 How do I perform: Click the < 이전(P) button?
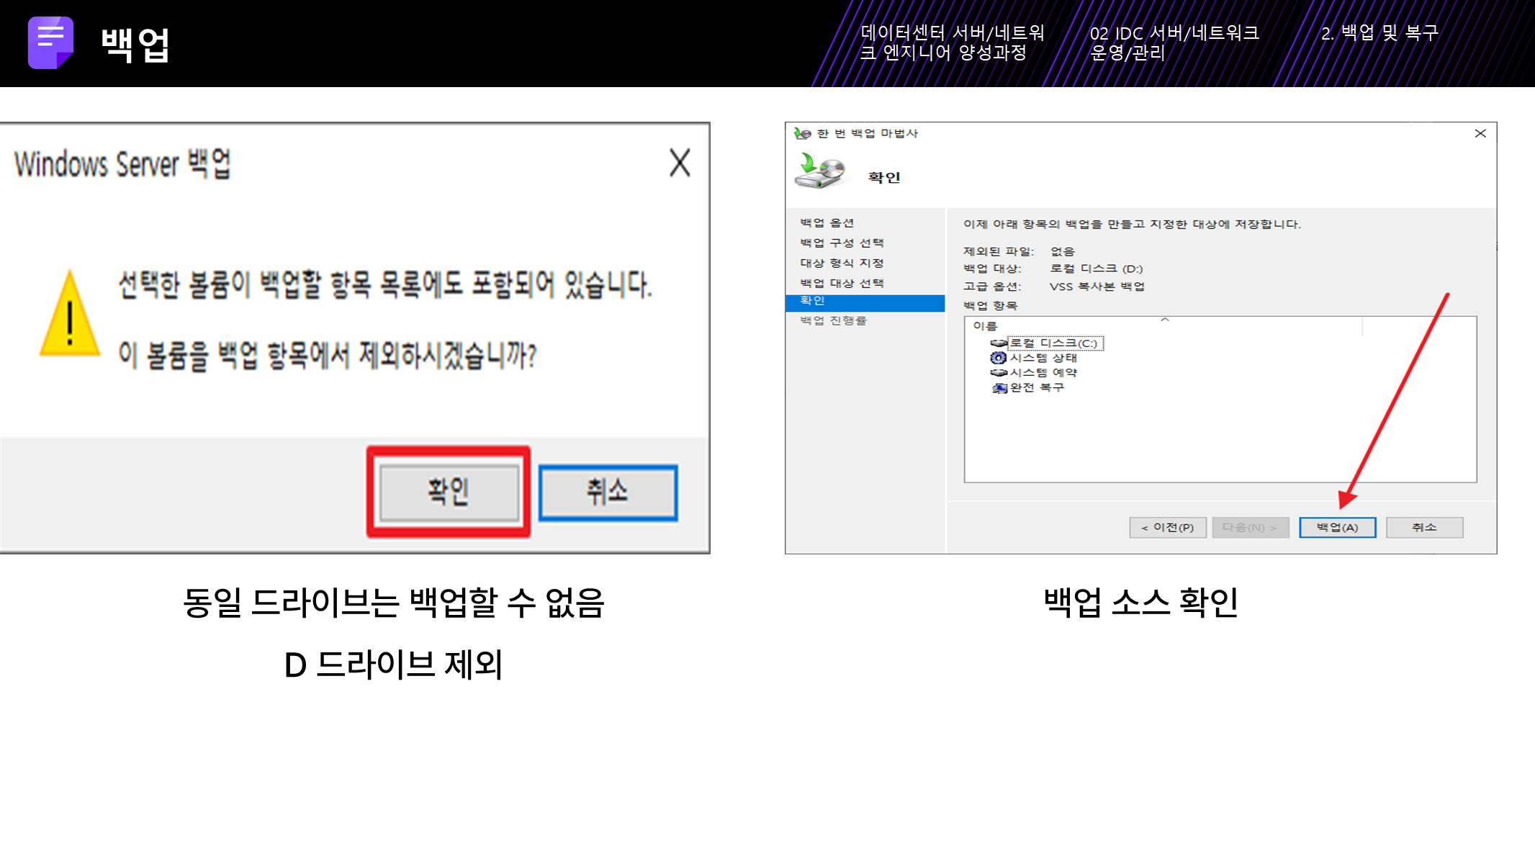(x=1167, y=528)
